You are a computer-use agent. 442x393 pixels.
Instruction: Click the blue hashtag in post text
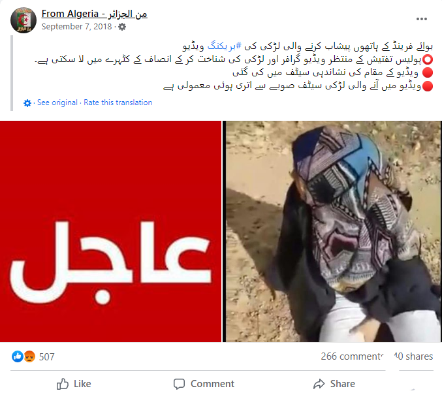(x=225, y=46)
